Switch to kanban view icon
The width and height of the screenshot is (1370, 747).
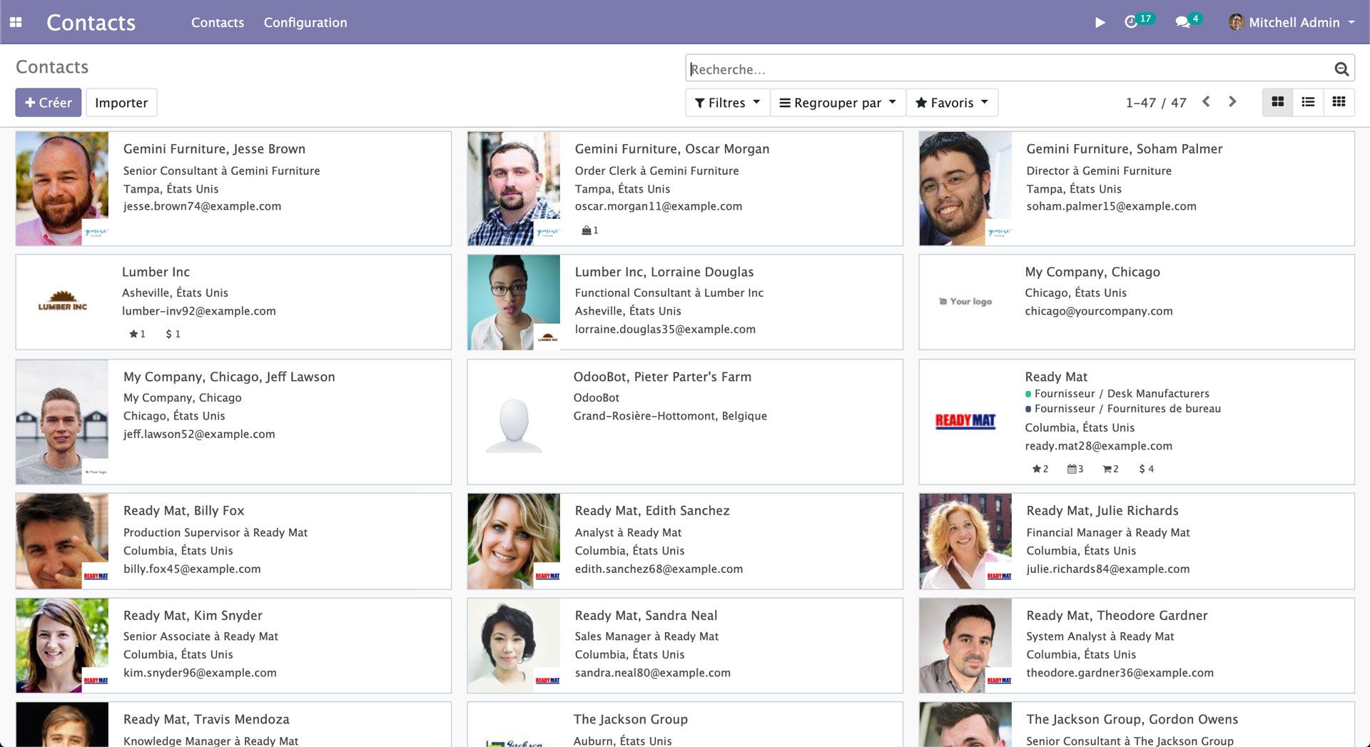[1278, 102]
